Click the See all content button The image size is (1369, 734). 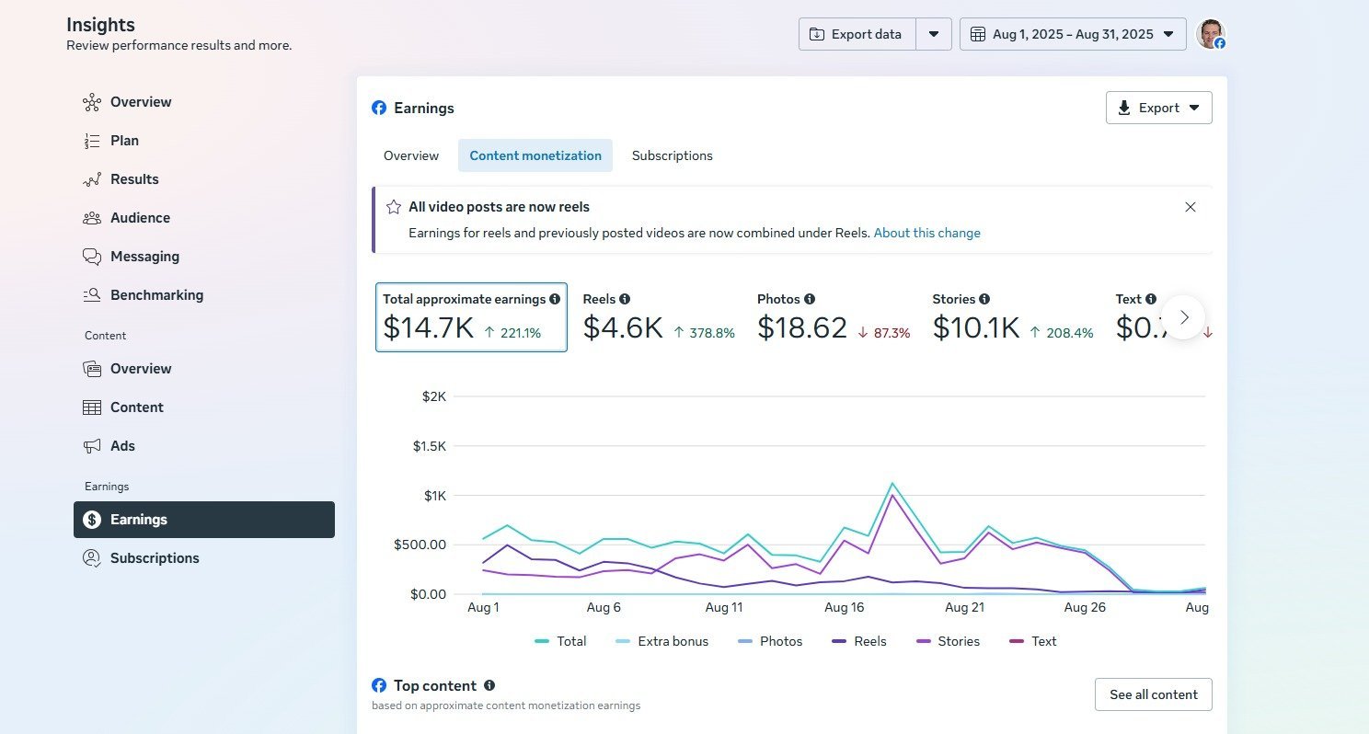(1154, 694)
